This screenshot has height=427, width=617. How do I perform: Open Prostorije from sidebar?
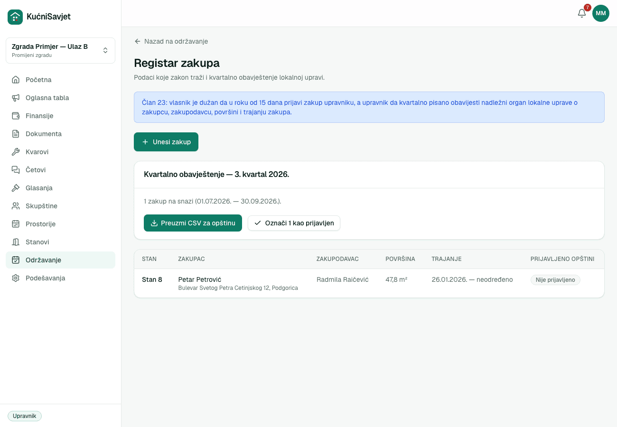[60, 224]
